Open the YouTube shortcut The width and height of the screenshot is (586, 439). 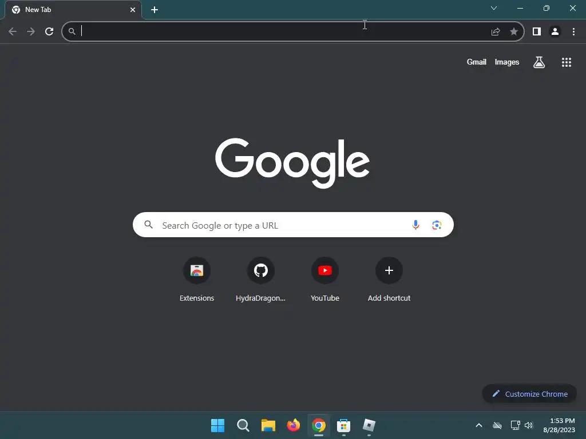tap(325, 280)
